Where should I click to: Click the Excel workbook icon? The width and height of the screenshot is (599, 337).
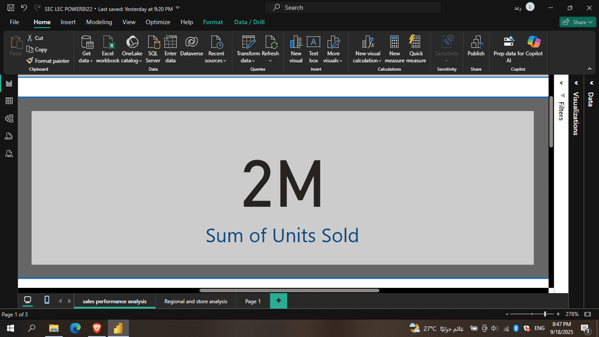108,43
